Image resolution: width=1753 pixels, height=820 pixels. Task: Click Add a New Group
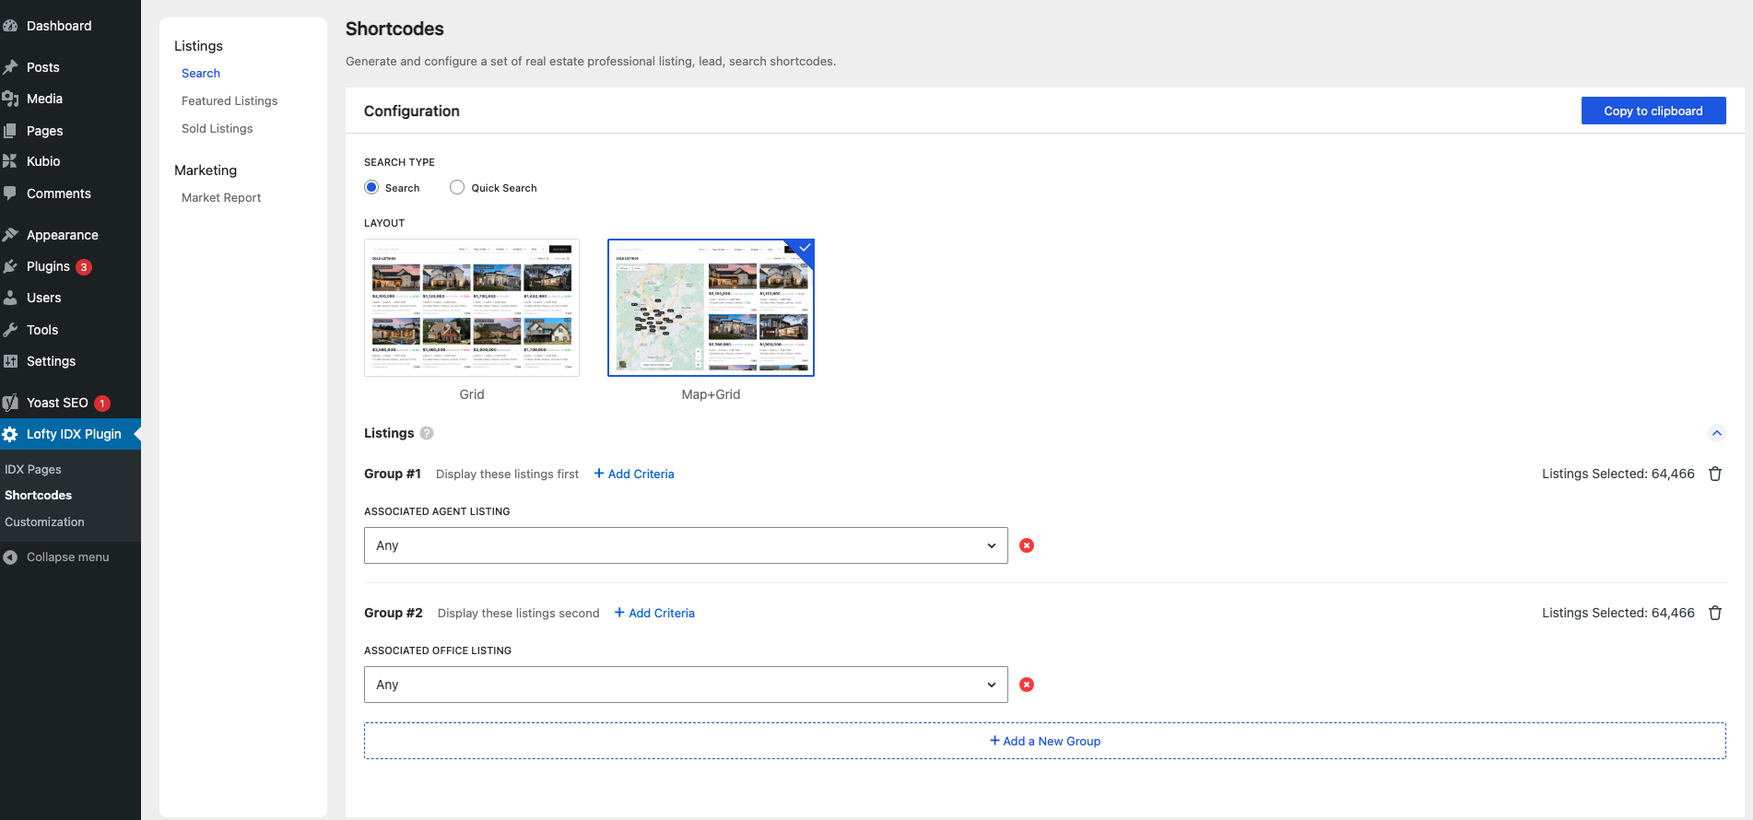(1044, 741)
